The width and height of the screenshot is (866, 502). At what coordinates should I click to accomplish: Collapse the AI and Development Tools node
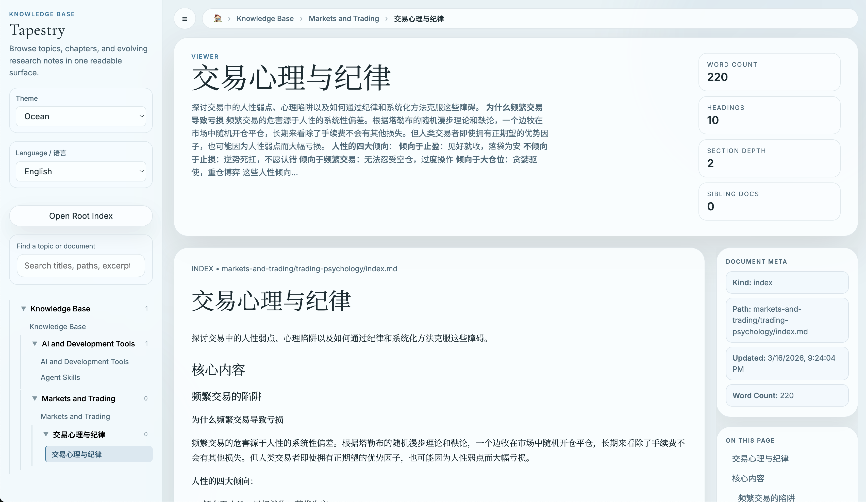(34, 344)
